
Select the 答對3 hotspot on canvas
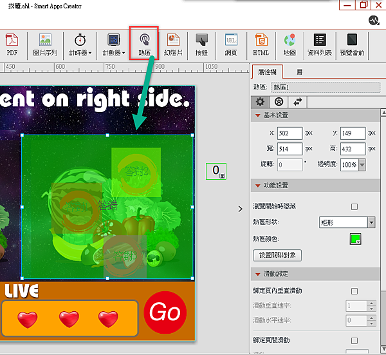125,256
